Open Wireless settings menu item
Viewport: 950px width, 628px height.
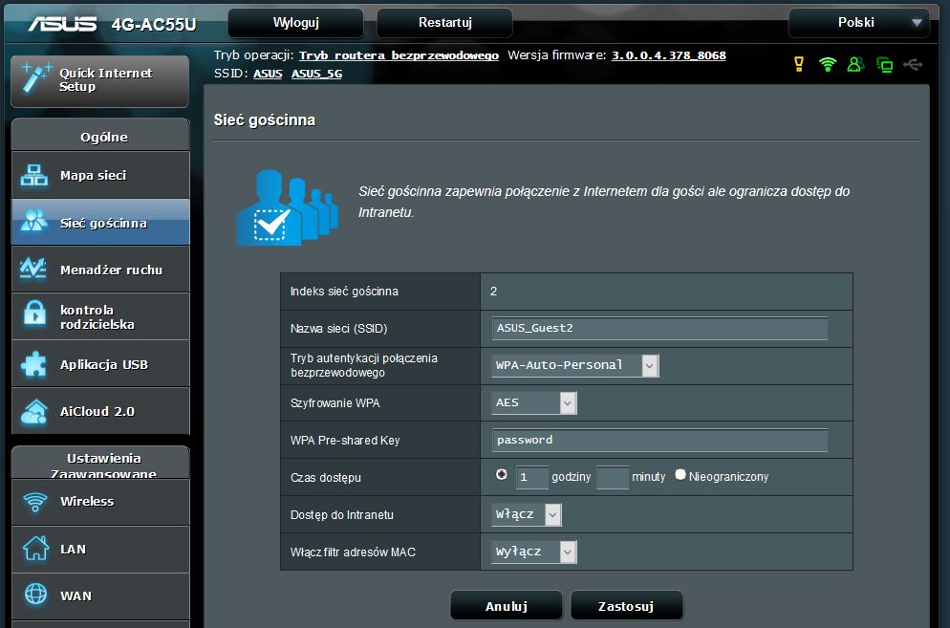100,502
